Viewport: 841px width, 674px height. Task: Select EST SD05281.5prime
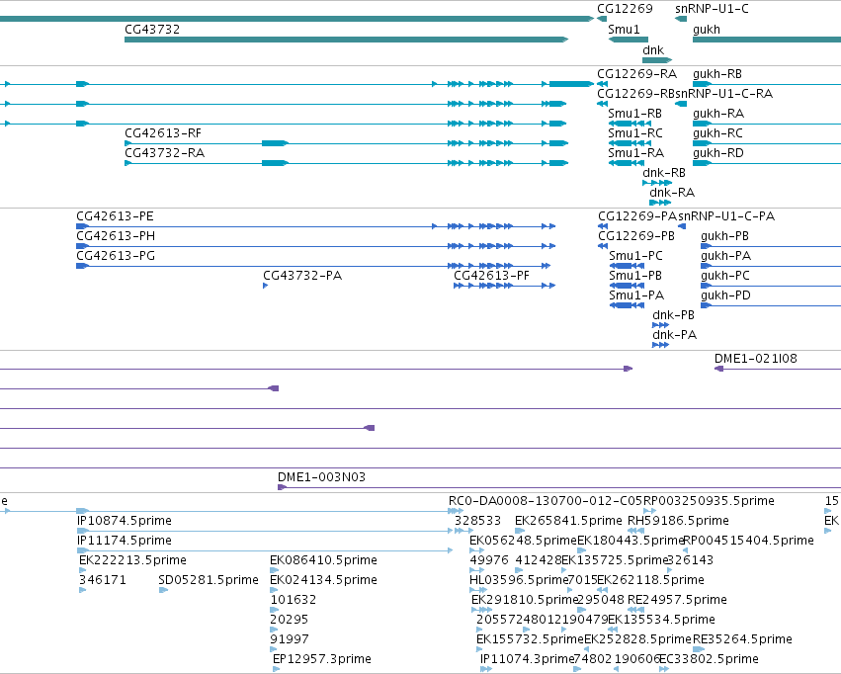click(164, 590)
